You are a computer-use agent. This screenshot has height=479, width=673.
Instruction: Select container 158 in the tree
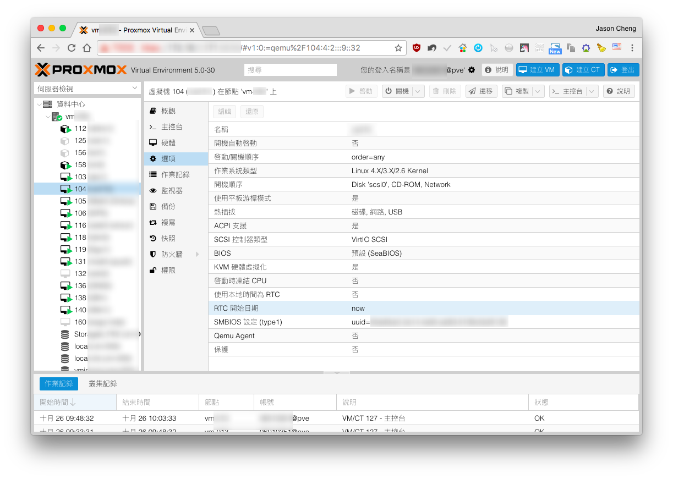click(x=88, y=165)
